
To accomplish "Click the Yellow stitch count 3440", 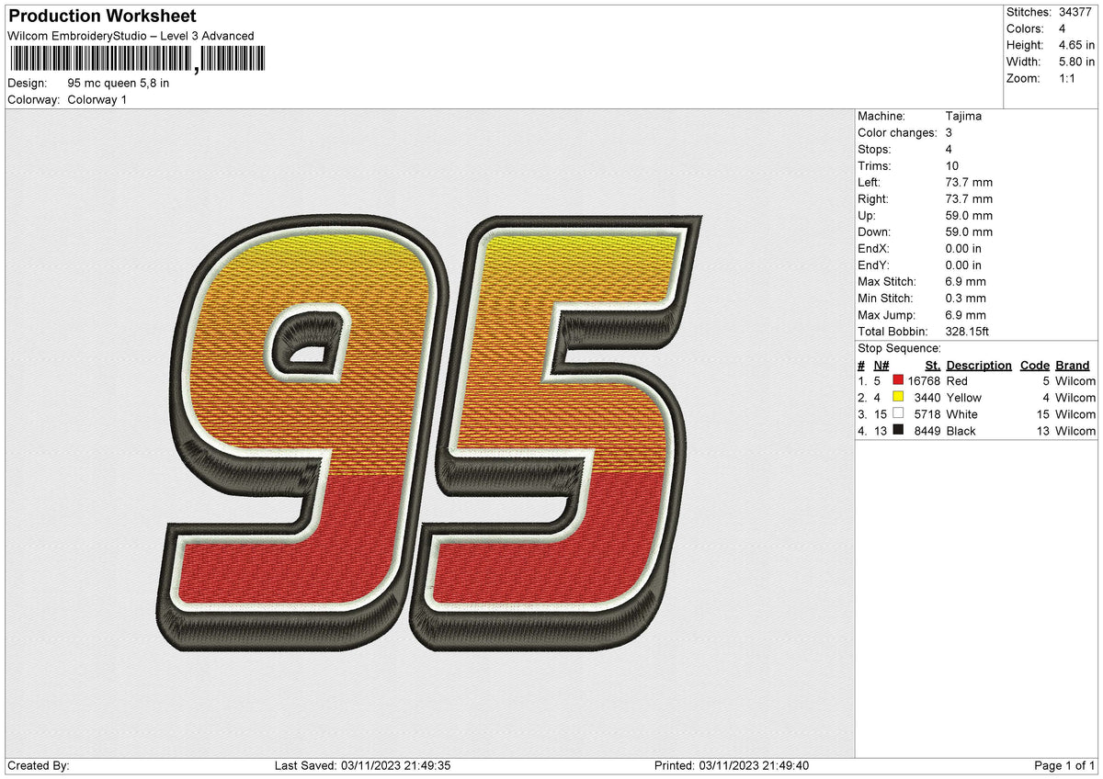I will [927, 397].
